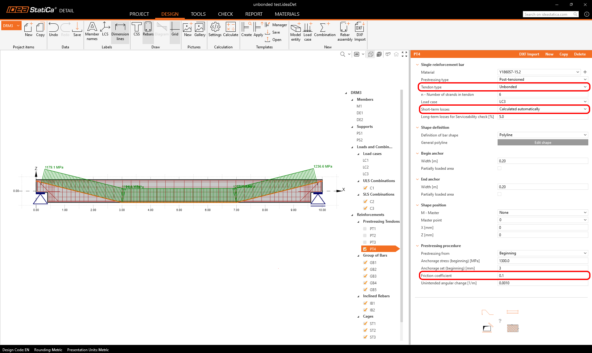The width and height of the screenshot is (592, 353).
Task: Click the Undo arrow icon
Action: [53, 28]
